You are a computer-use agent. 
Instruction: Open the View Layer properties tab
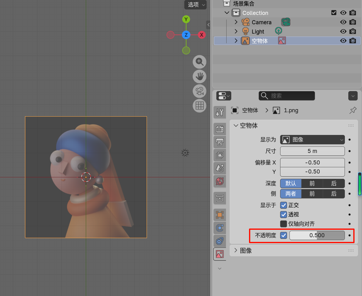pyautogui.click(x=220, y=155)
